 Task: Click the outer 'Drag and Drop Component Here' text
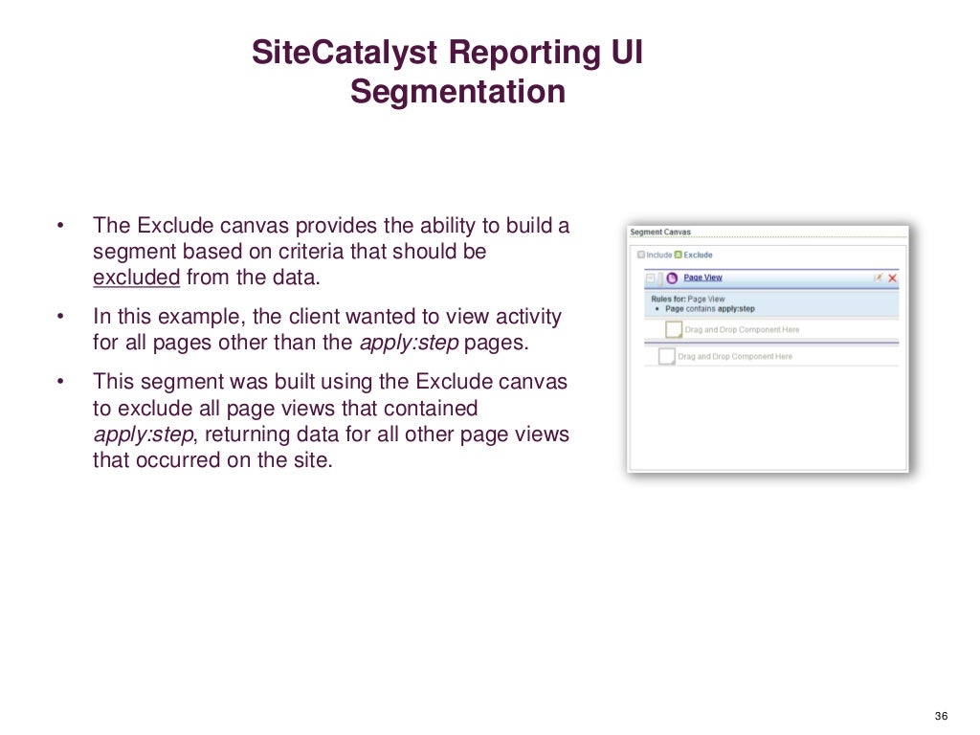coord(735,356)
